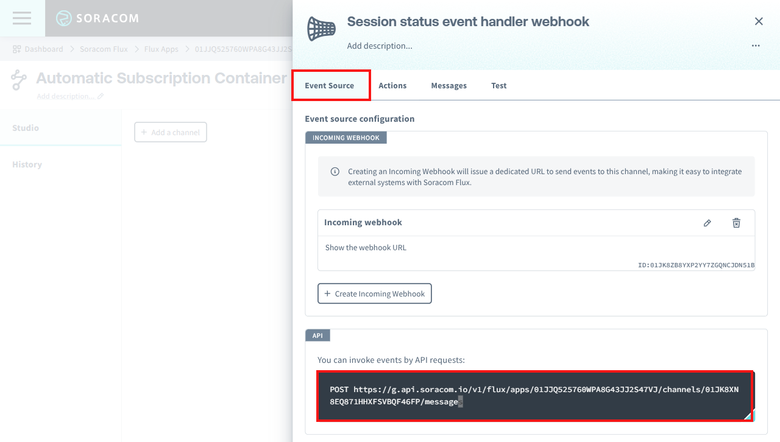Switch to the Actions tab
The height and width of the screenshot is (442, 780).
click(392, 85)
